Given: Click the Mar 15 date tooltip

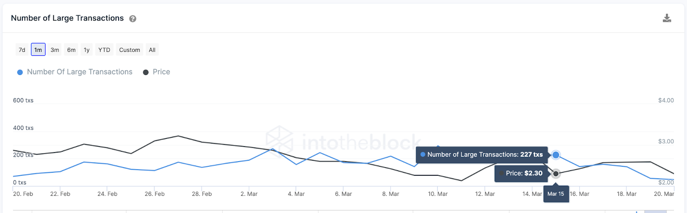Looking at the screenshot, I should click(556, 194).
